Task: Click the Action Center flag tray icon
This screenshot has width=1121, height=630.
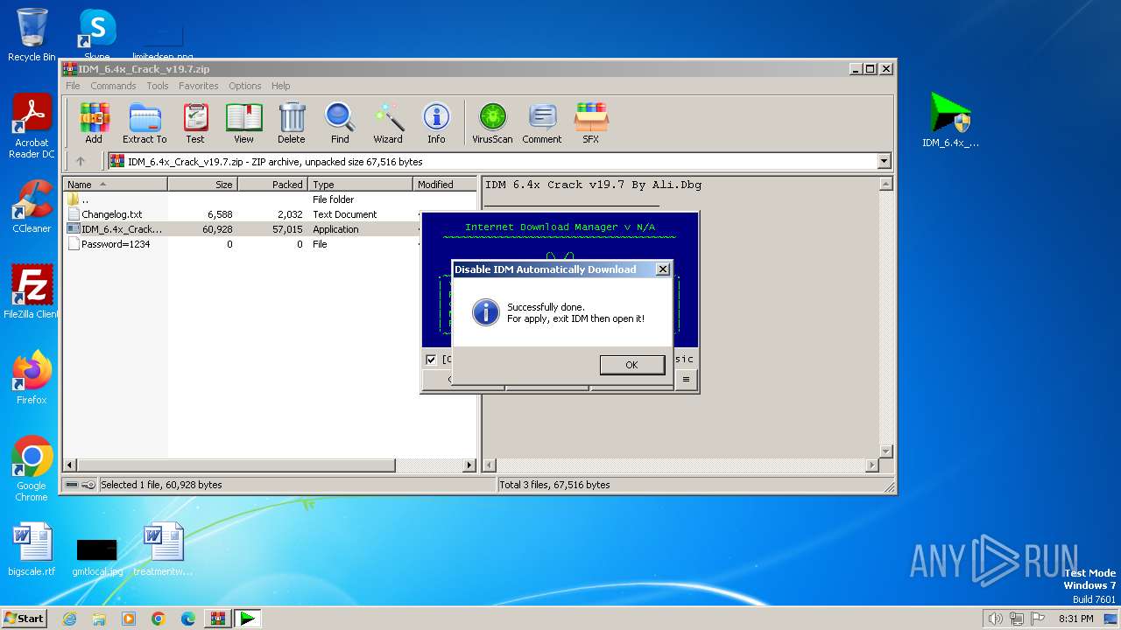Action: click(x=1038, y=619)
